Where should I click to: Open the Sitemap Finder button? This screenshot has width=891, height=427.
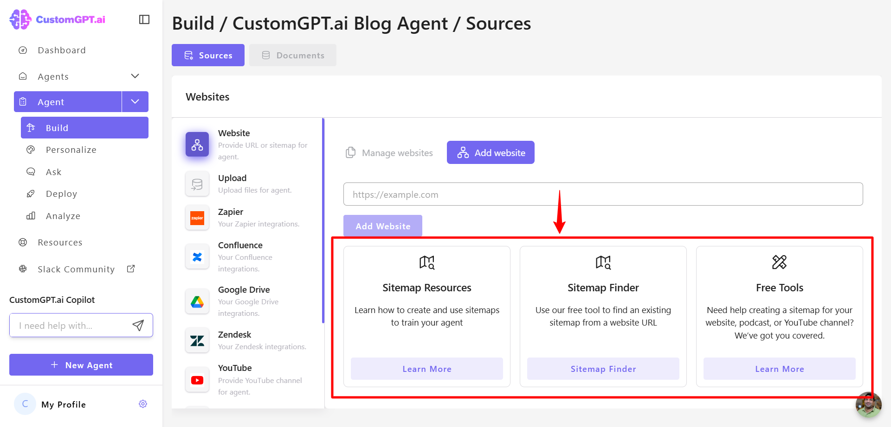pos(603,369)
